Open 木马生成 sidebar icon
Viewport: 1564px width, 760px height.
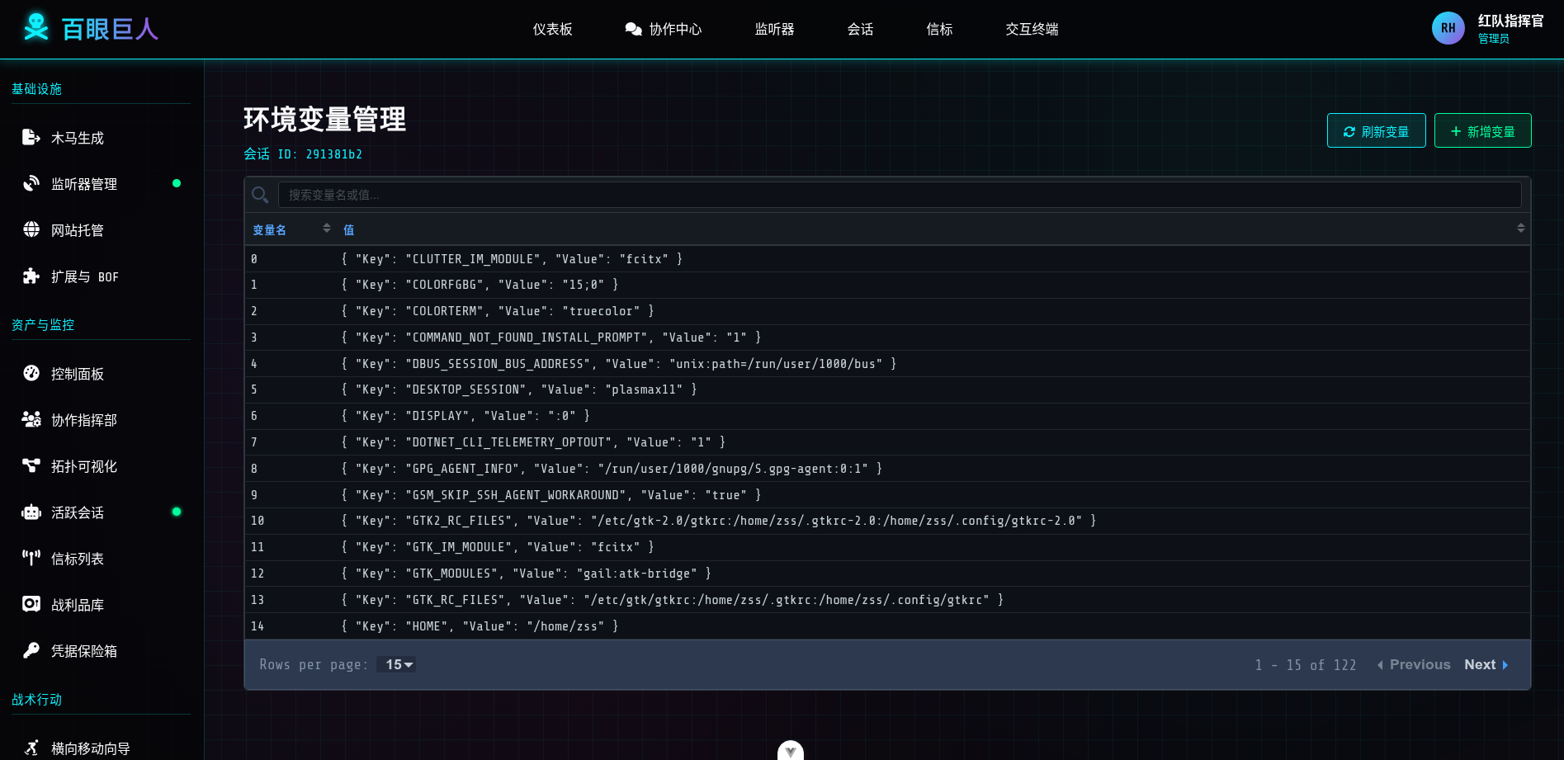point(31,138)
